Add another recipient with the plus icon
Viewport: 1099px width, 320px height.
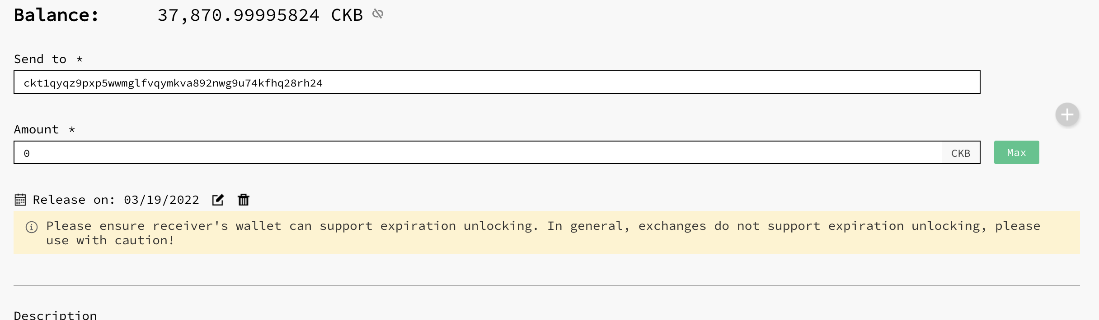click(1067, 114)
